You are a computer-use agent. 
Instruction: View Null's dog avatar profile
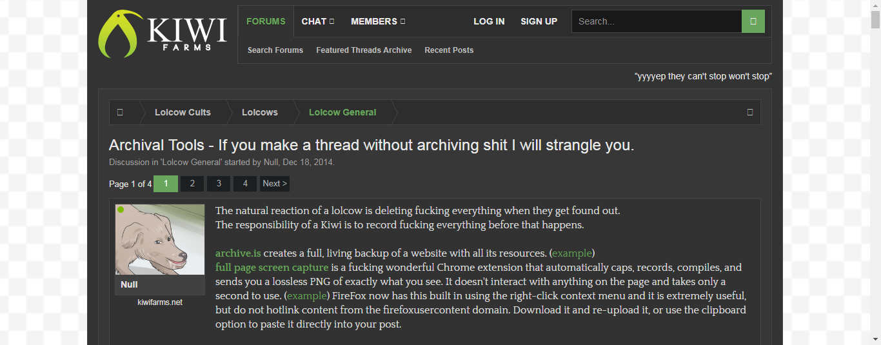160,239
